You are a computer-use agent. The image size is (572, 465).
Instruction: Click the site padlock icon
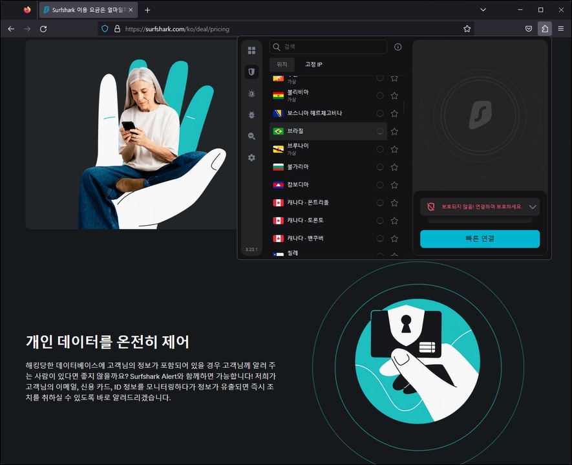[117, 28]
